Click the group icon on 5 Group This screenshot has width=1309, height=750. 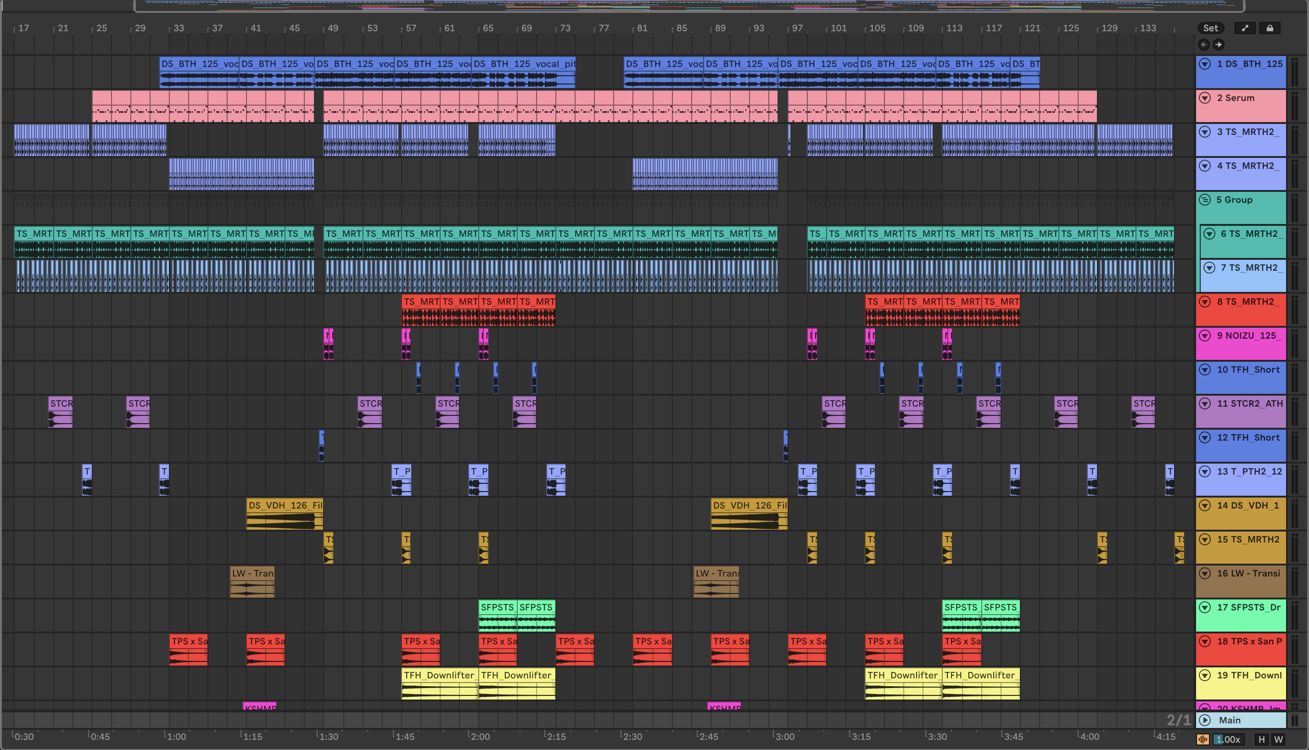[x=1205, y=200]
